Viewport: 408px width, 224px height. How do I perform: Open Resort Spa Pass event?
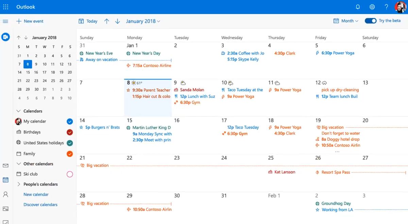pyautogui.click(x=333, y=172)
